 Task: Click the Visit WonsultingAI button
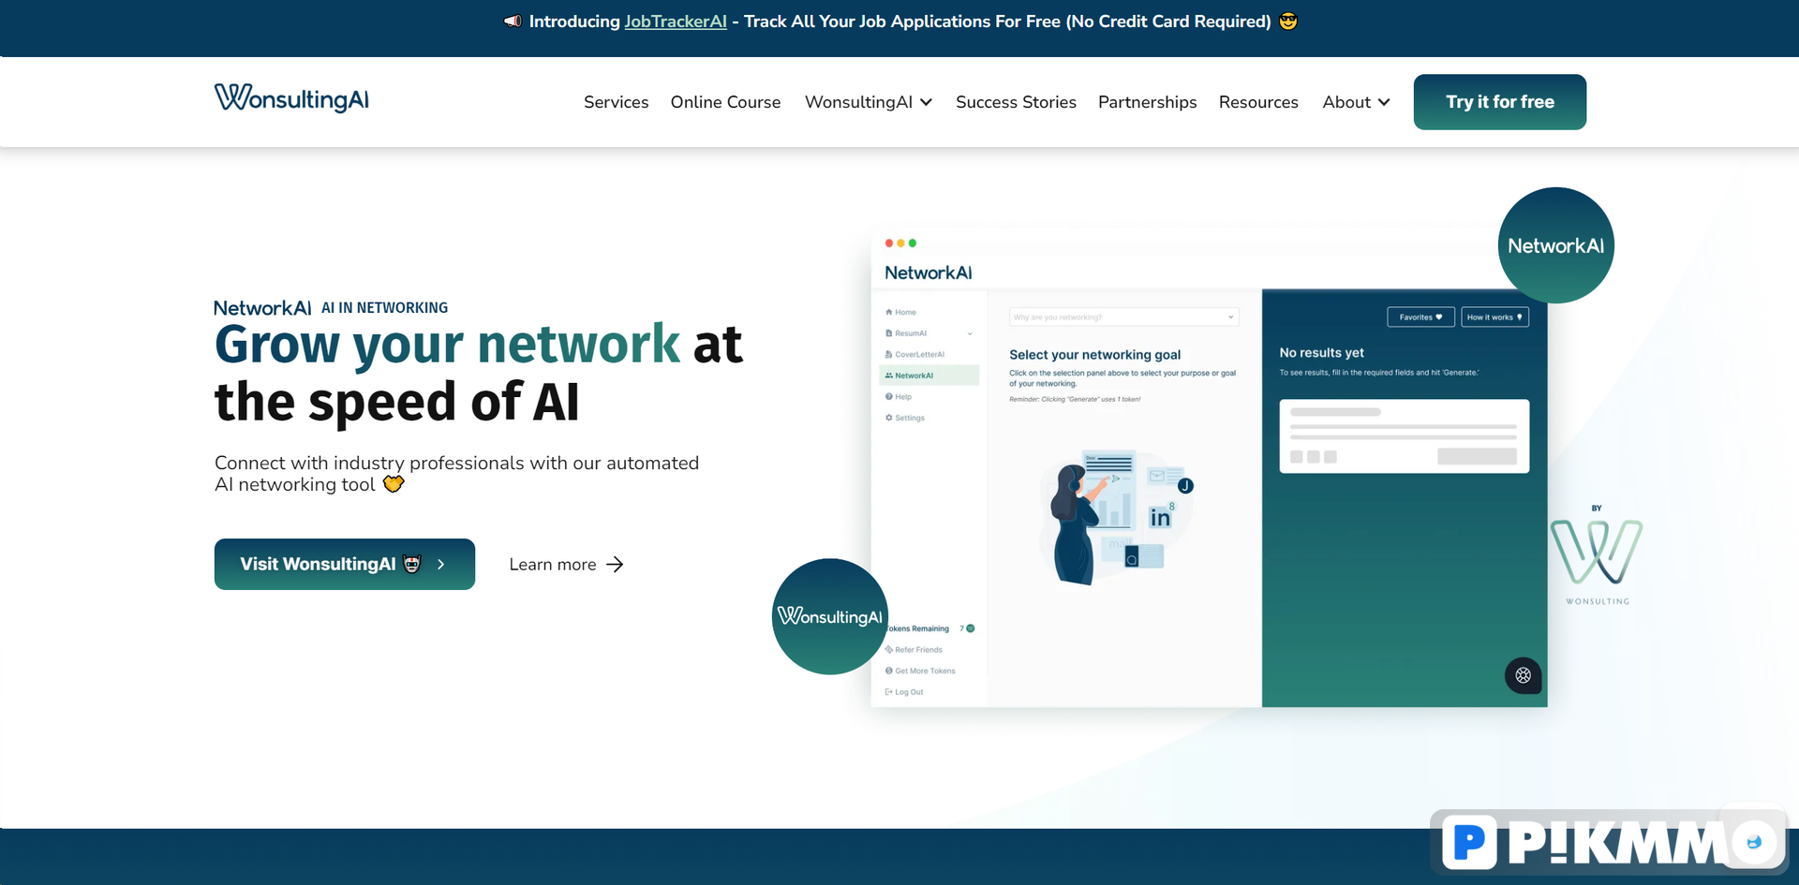click(344, 564)
